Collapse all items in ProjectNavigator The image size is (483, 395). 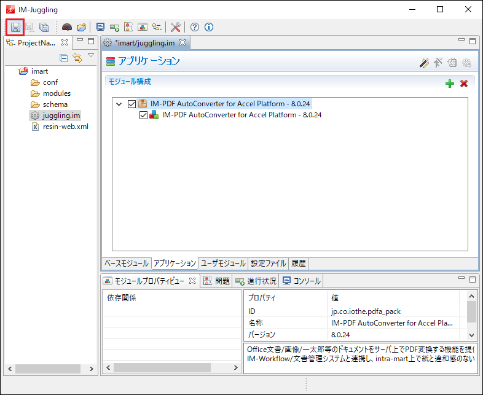click(63, 58)
